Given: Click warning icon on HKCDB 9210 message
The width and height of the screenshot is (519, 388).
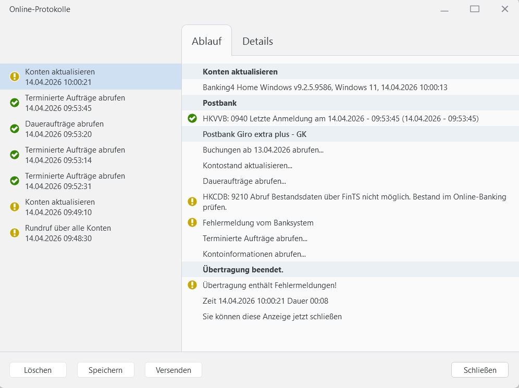Looking at the screenshot, I should click(192, 202).
